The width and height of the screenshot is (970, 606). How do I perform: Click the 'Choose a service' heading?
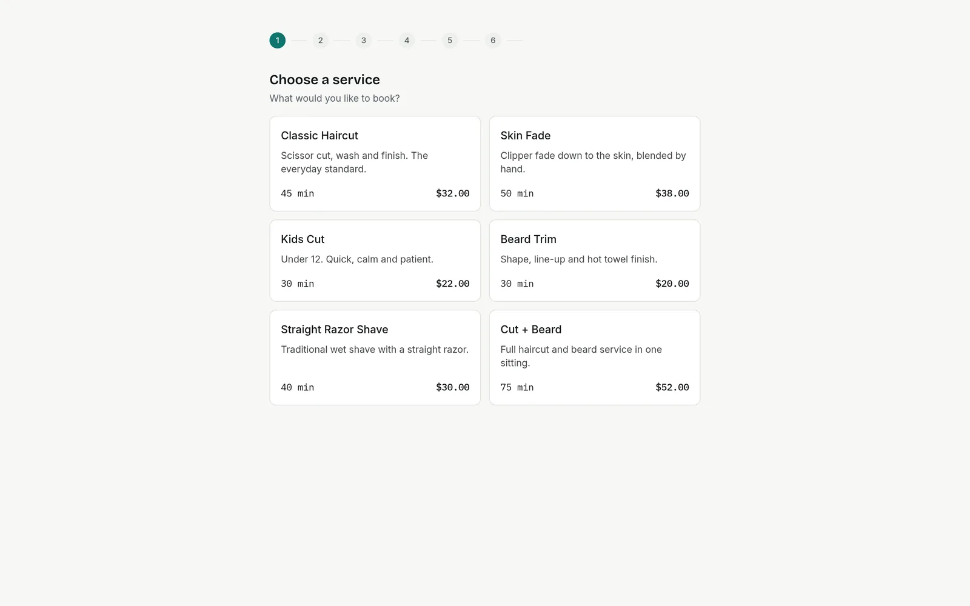pyautogui.click(x=325, y=80)
